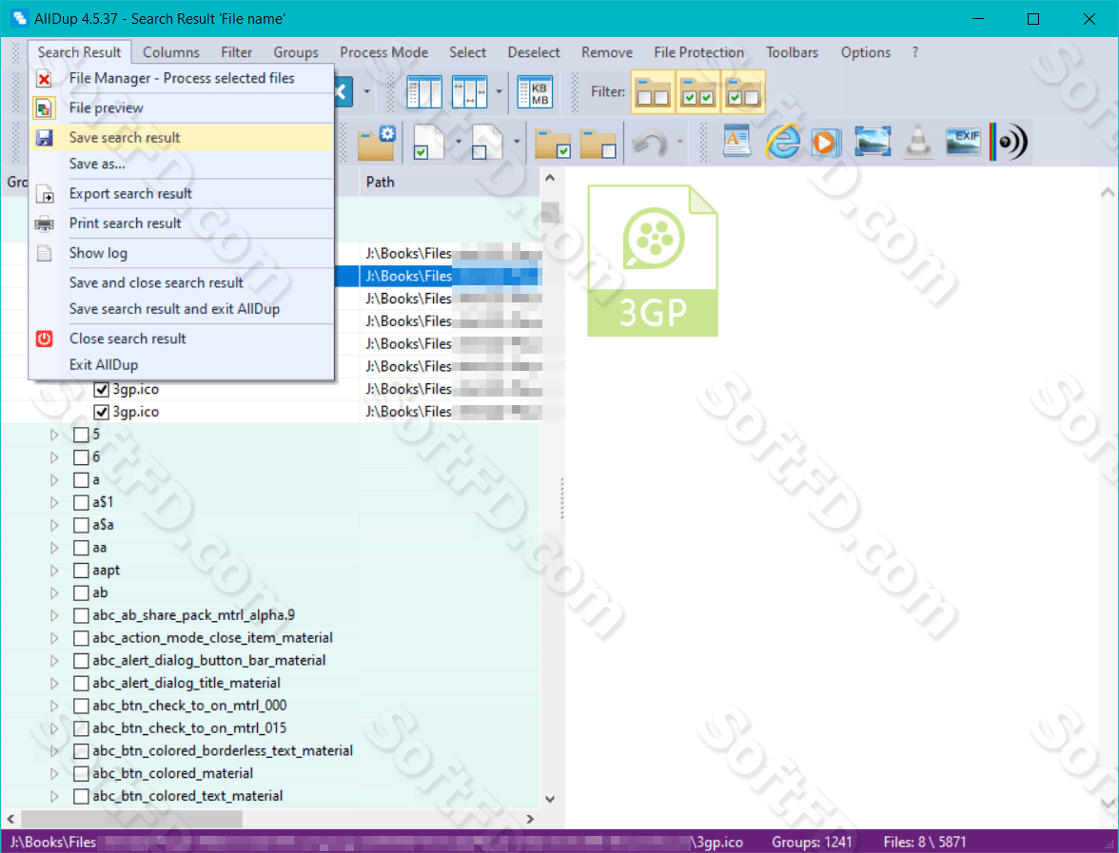Image resolution: width=1119 pixels, height=853 pixels.
Task: Open the dropdown next to column width icon
Action: click(499, 92)
